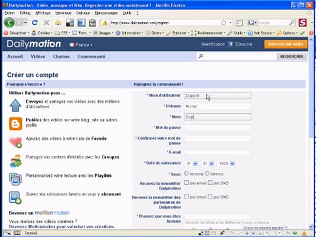Click the Identification link

click(x=213, y=44)
